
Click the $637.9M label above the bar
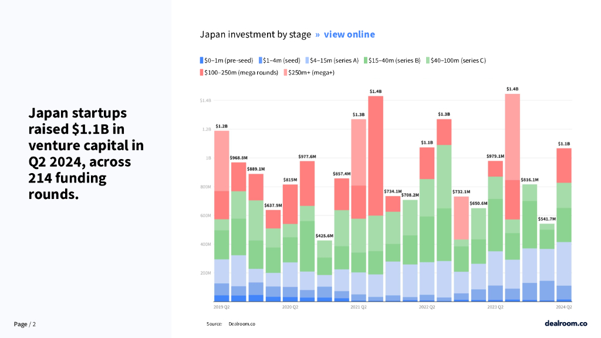(273, 205)
